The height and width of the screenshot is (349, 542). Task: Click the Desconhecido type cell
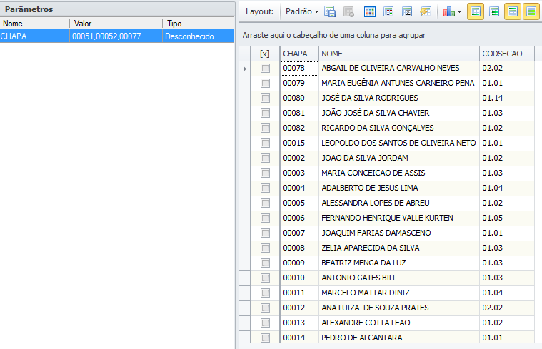[x=199, y=36]
